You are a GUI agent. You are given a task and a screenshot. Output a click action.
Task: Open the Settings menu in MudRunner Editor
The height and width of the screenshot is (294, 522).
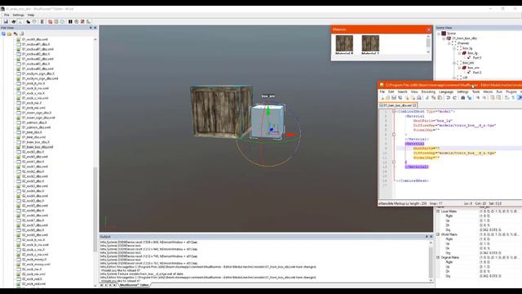(18, 15)
